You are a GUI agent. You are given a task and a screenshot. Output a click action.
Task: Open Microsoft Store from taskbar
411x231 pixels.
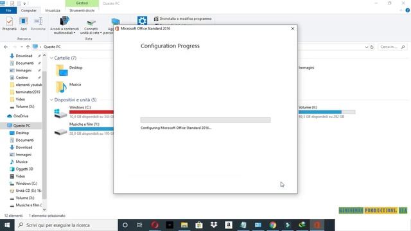(199, 225)
